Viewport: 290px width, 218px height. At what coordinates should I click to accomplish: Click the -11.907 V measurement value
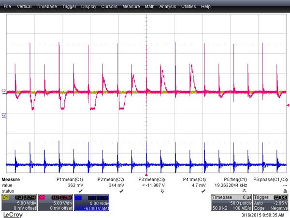pyautogui.click(x=154, y=185)
